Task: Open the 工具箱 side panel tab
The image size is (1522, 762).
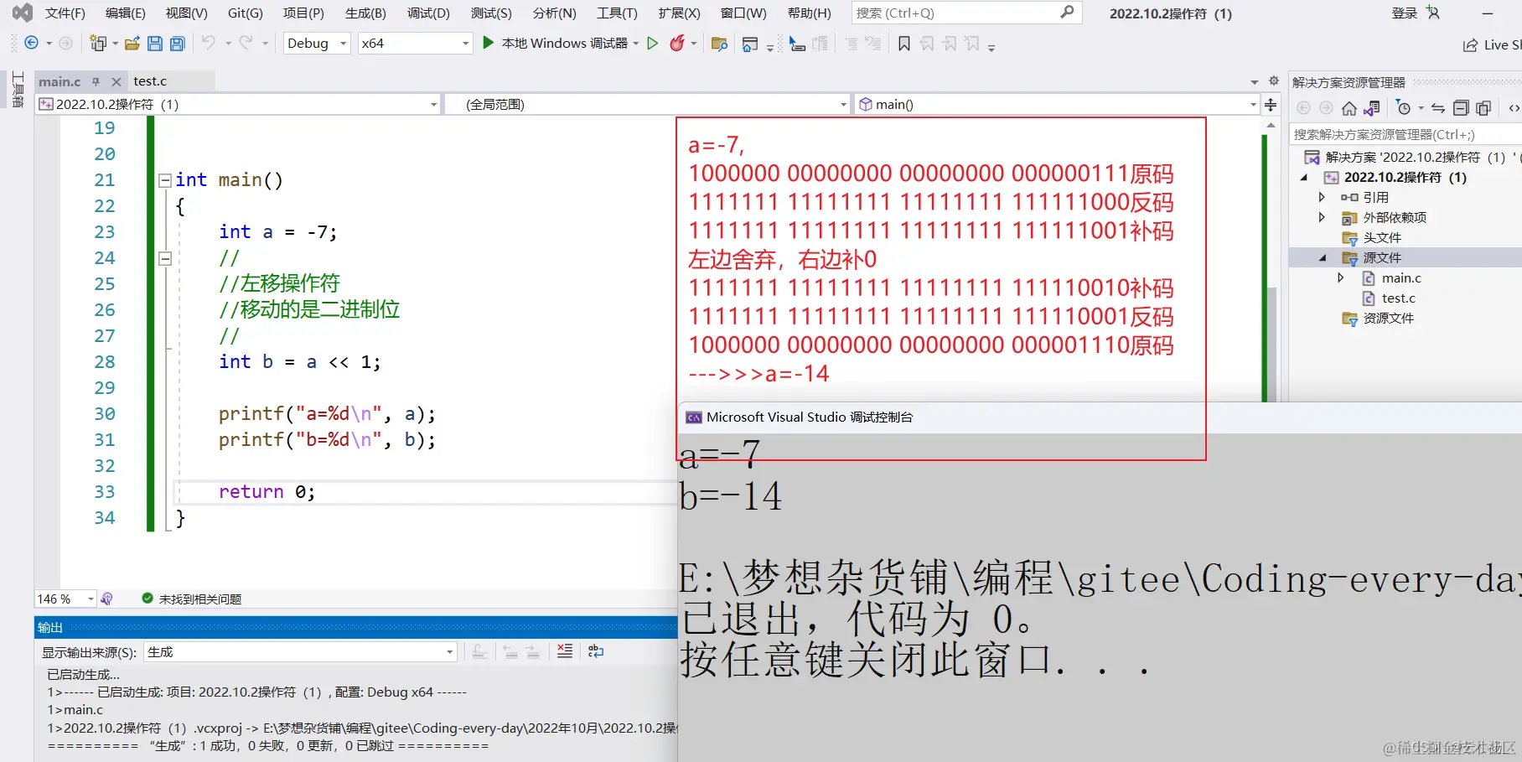Action: 18,90
